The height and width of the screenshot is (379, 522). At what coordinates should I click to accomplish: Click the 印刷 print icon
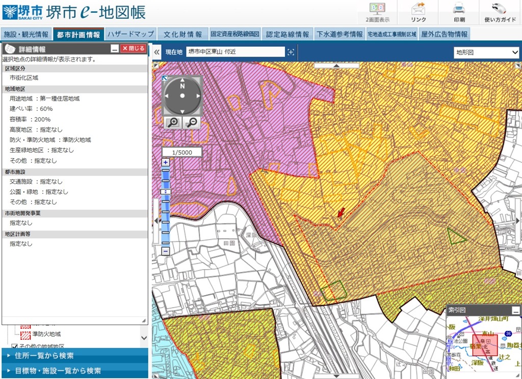pyautogui.click(x=459, y=13)
